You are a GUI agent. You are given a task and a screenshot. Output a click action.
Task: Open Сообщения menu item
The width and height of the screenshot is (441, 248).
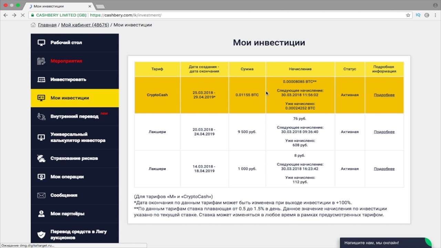pyautogui.click(x=75, y=195)
